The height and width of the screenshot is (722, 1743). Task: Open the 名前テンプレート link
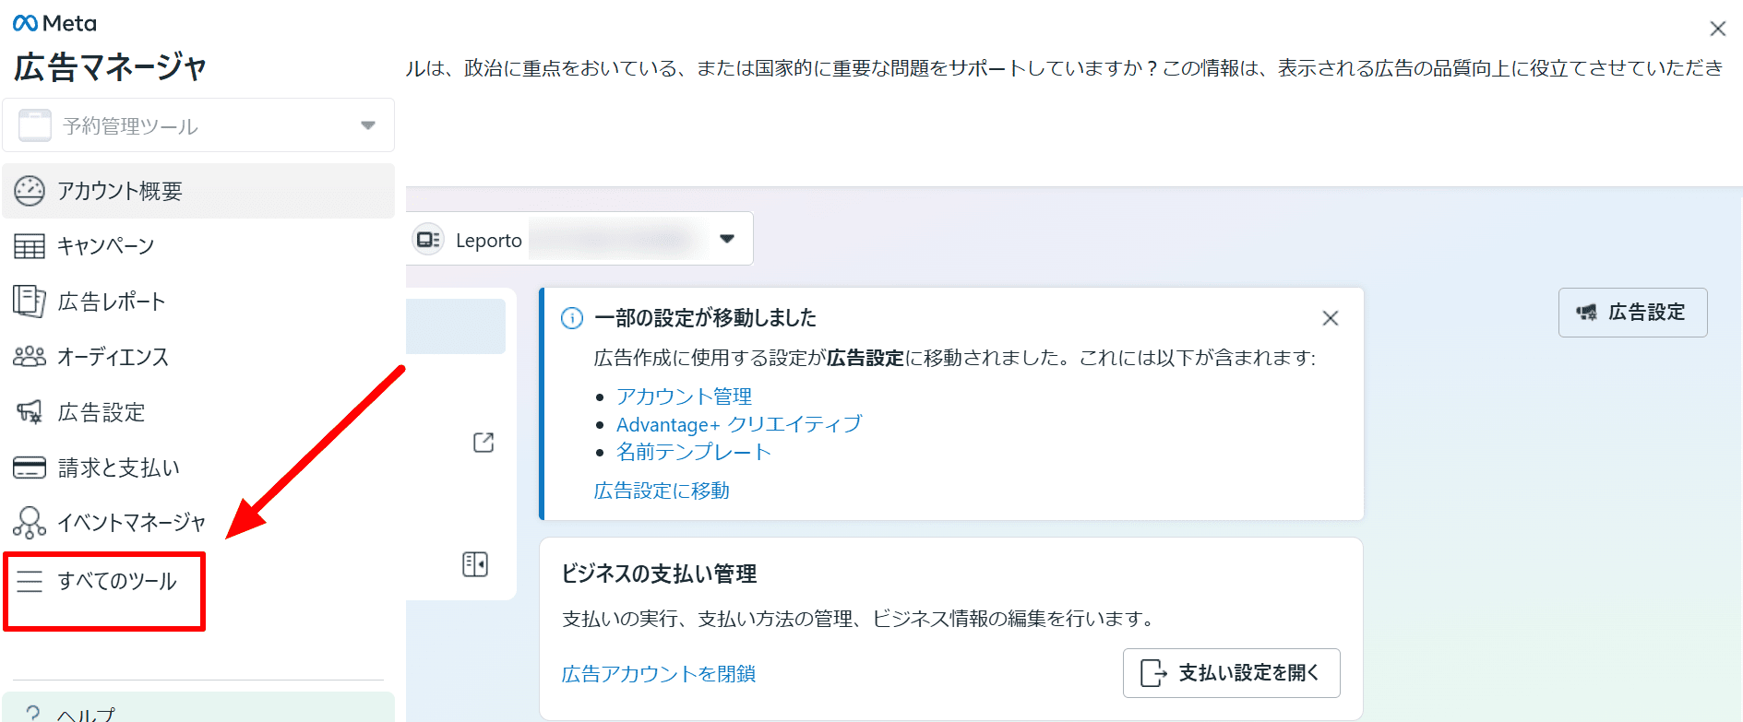pyautogui.click(x=694, y=452)
